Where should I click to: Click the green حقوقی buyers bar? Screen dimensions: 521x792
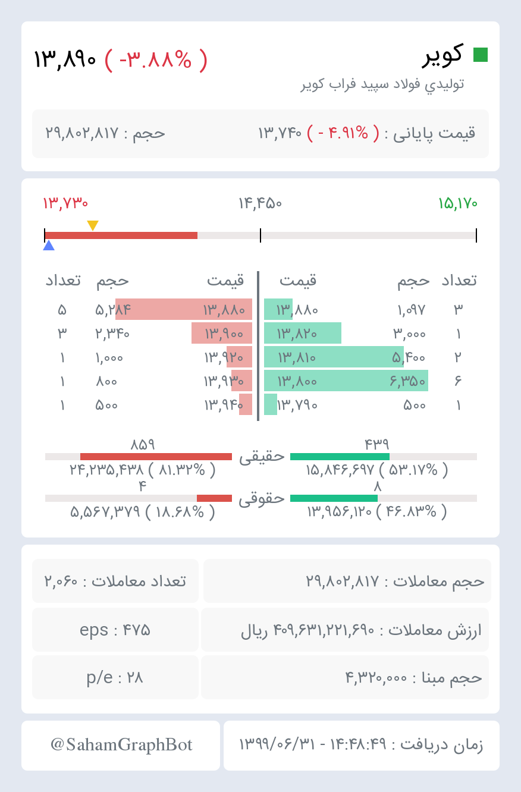[334, 498]
